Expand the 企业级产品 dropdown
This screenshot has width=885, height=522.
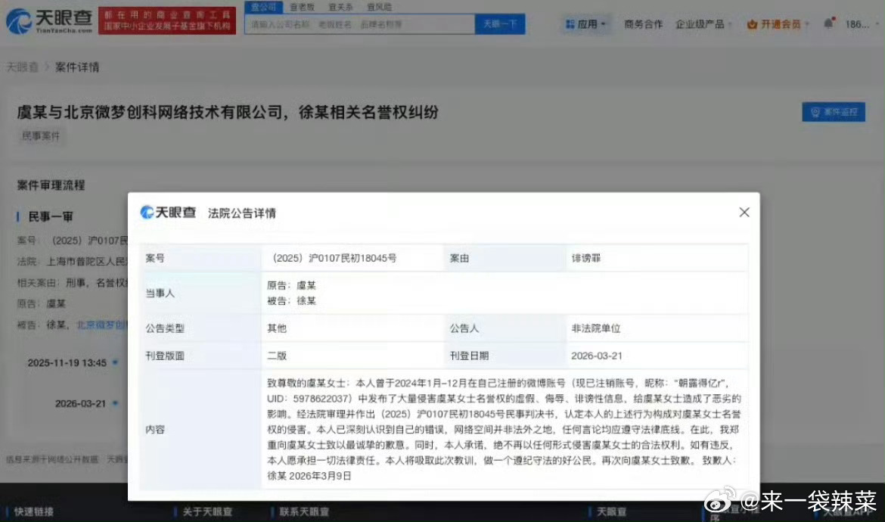[702, 23]
